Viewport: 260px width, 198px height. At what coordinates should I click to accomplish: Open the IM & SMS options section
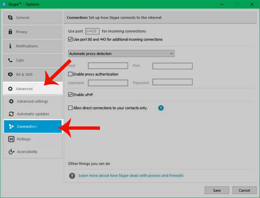(32, 75)
